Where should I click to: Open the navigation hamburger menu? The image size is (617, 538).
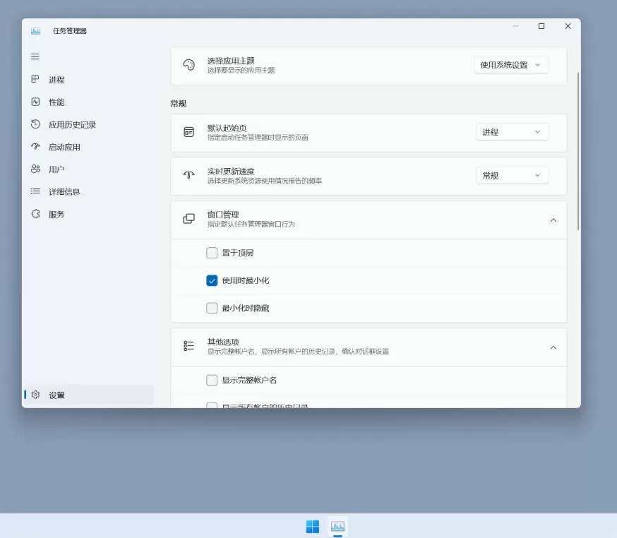(35, 56)
